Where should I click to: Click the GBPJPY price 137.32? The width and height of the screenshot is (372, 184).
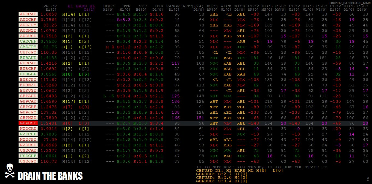49,112
